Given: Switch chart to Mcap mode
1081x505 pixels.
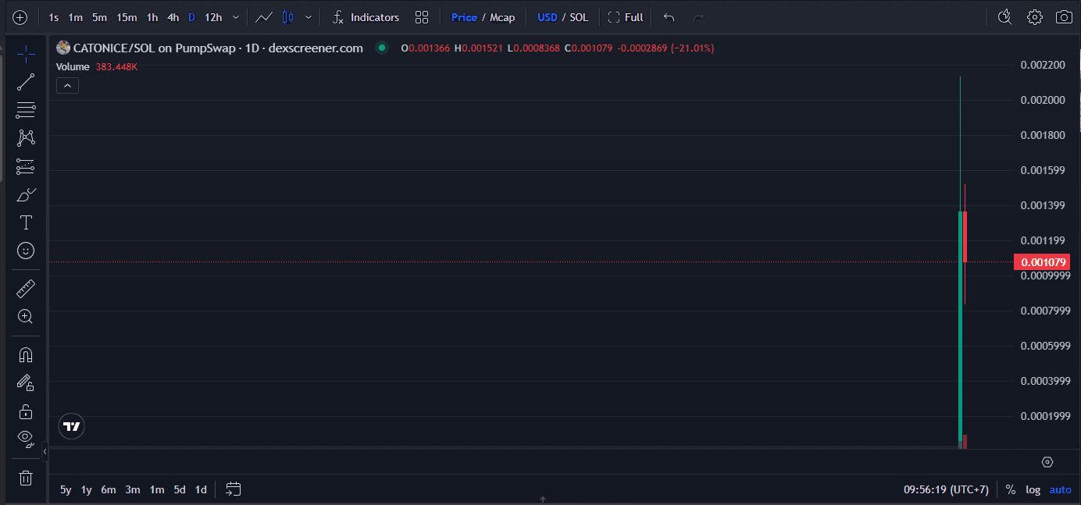Looking at the screenshot, I should [502, 17].
